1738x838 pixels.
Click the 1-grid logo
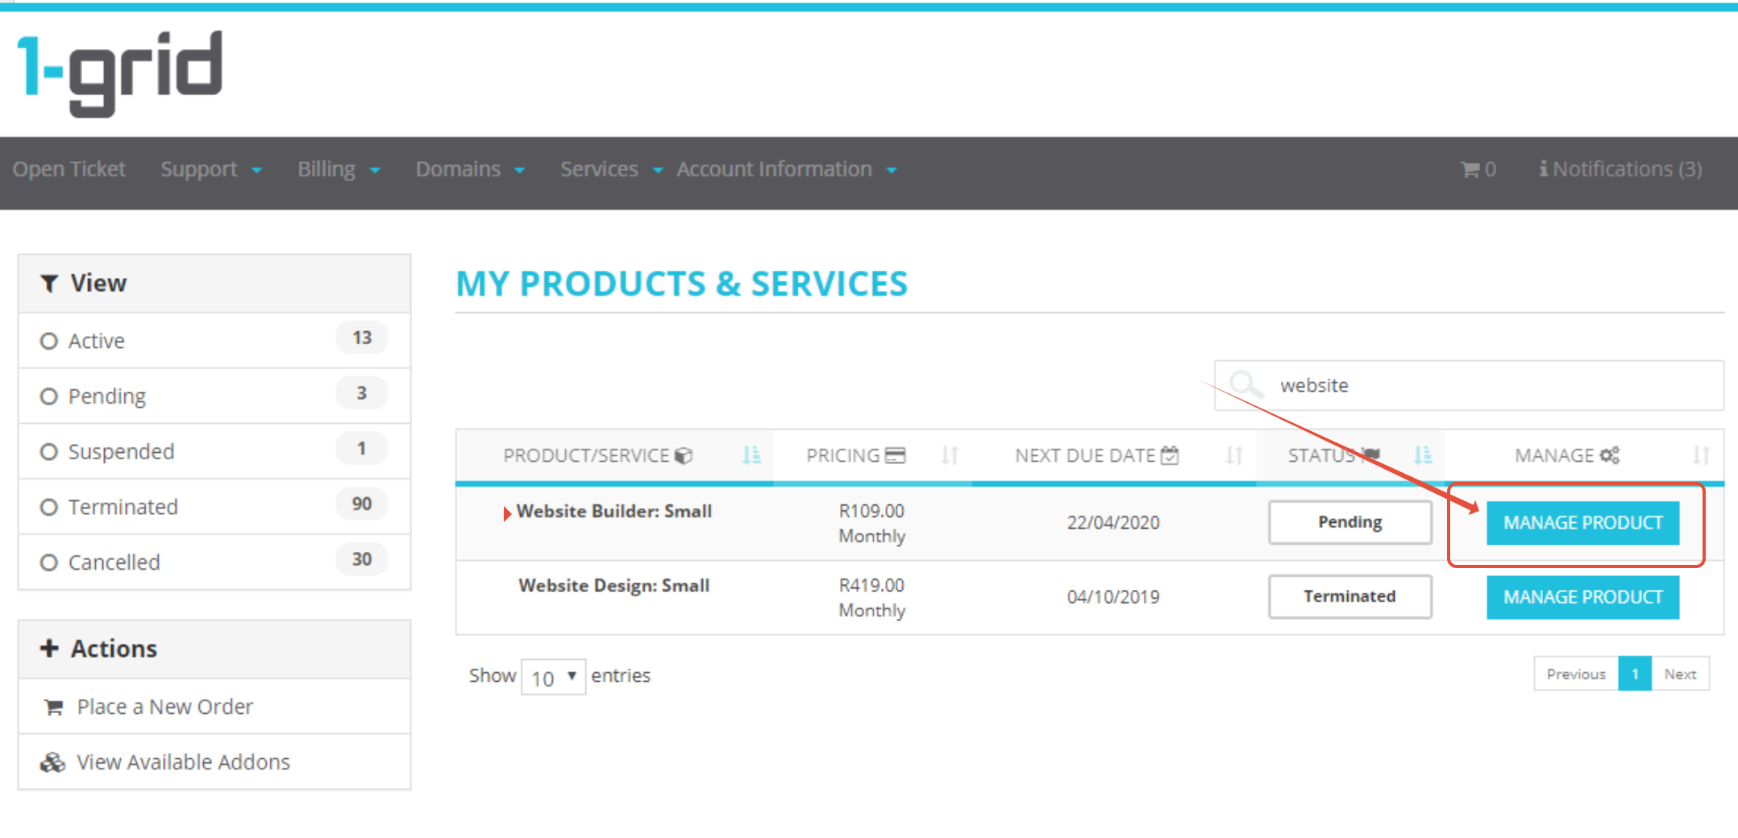tap(119, 73)
